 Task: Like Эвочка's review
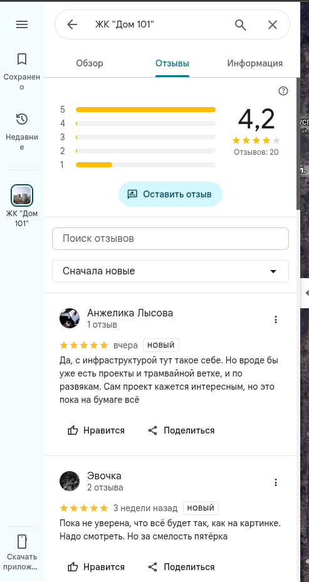[x=96, y=567]
